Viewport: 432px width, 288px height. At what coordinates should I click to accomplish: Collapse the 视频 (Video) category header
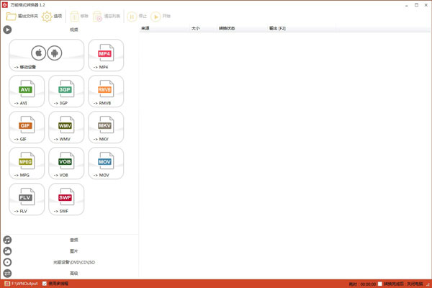tap(73, 30)
